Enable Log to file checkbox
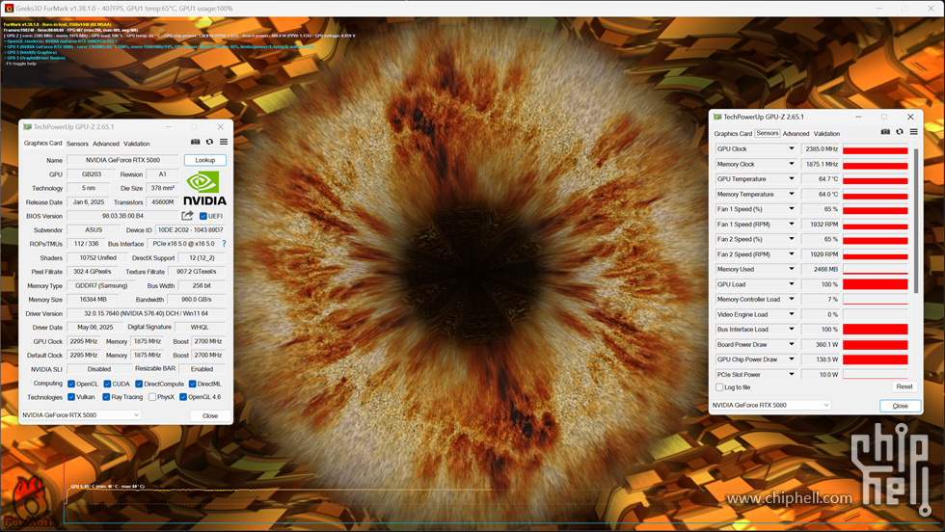 tap(719, 387)
